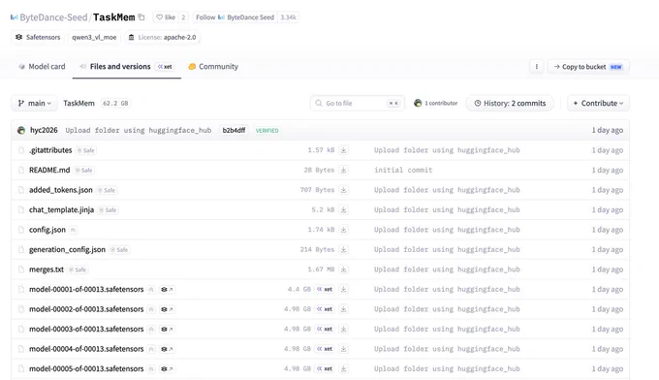The height and width of the screenshot is (380, 659).
Task: Open the Community tab
Action: coord(213,67)
